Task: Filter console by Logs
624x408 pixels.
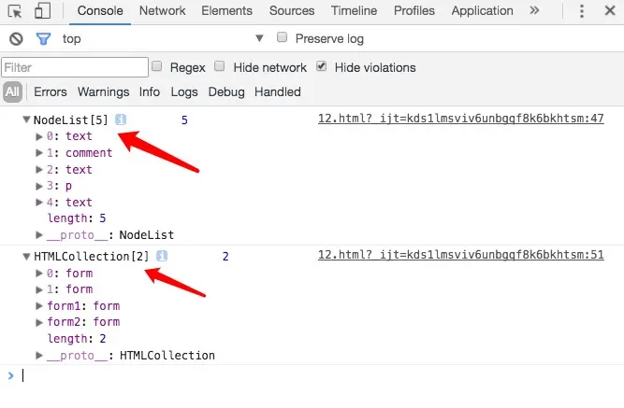Action: point(184,91)
